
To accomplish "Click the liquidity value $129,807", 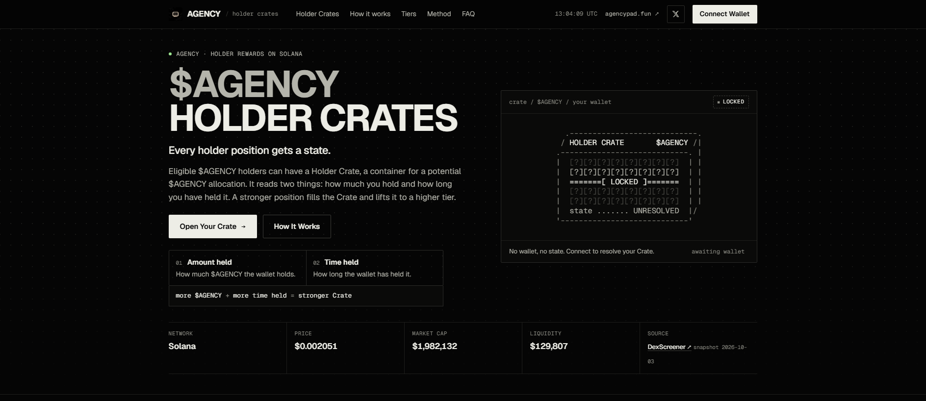I will coord(549,346).
